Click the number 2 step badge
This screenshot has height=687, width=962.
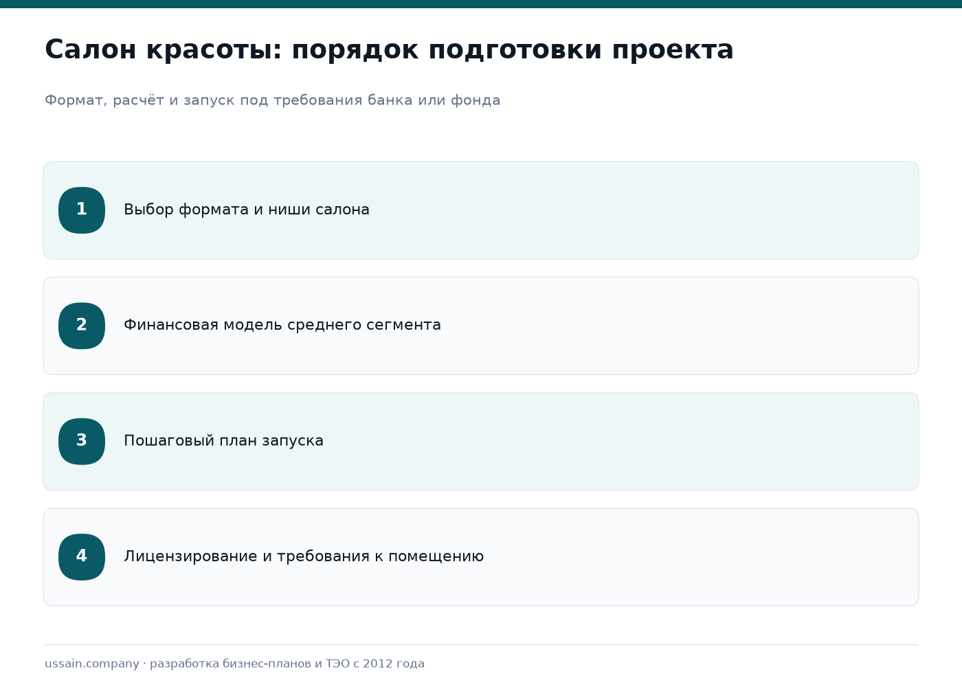[x=82, y=326]
